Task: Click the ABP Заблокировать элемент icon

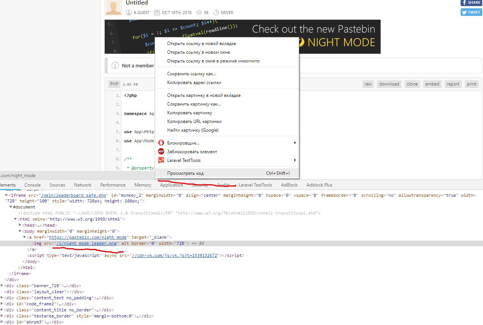Action: pyautogui.click(x=161, y=151)
